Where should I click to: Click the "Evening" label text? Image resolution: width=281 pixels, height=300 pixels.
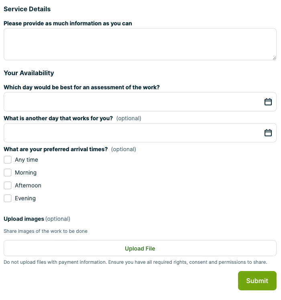(25, 198)
